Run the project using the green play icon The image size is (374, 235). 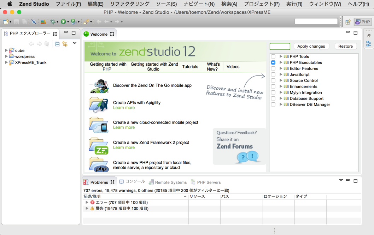[x=63, y=22]
